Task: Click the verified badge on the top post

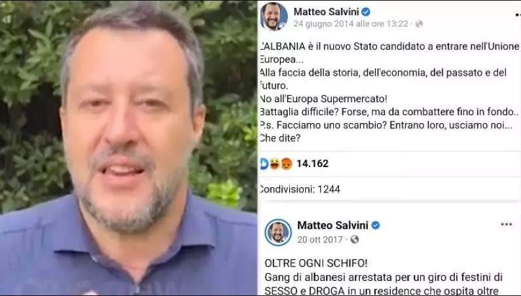Action: tap(366, 12)
